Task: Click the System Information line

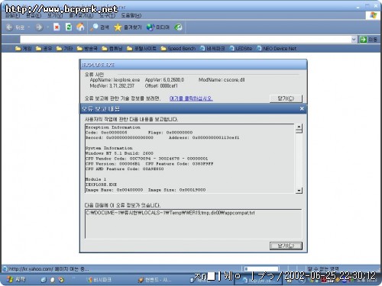Action: (109, 148)
